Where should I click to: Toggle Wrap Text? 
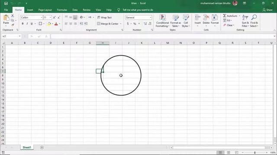[105, 17]
